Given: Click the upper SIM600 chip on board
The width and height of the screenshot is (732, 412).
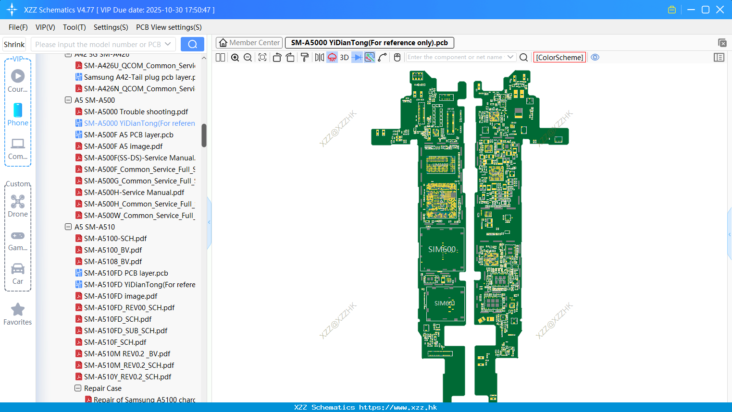Looking at the screenshot, I should 442,249.
